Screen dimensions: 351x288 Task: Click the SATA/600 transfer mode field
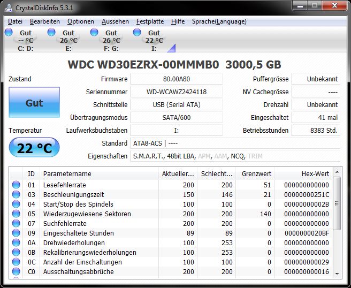(x=177, y=118)
